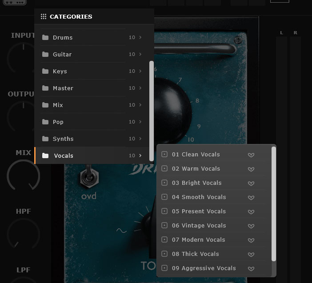Click the Guitar folder icon

[x=45, y=55]
